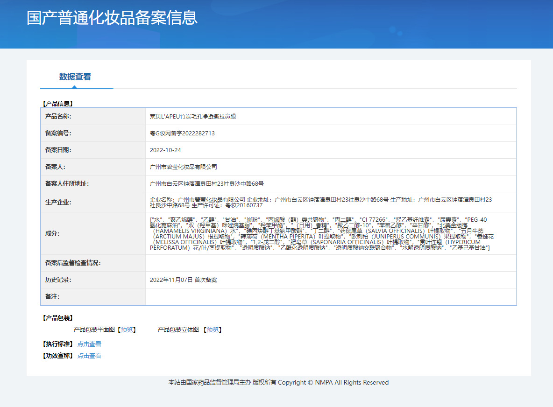The width and height of the screenshot is (553, 407).
Task: Open 功效宣称 点击查看 link
Action: (x=89, y=356)
